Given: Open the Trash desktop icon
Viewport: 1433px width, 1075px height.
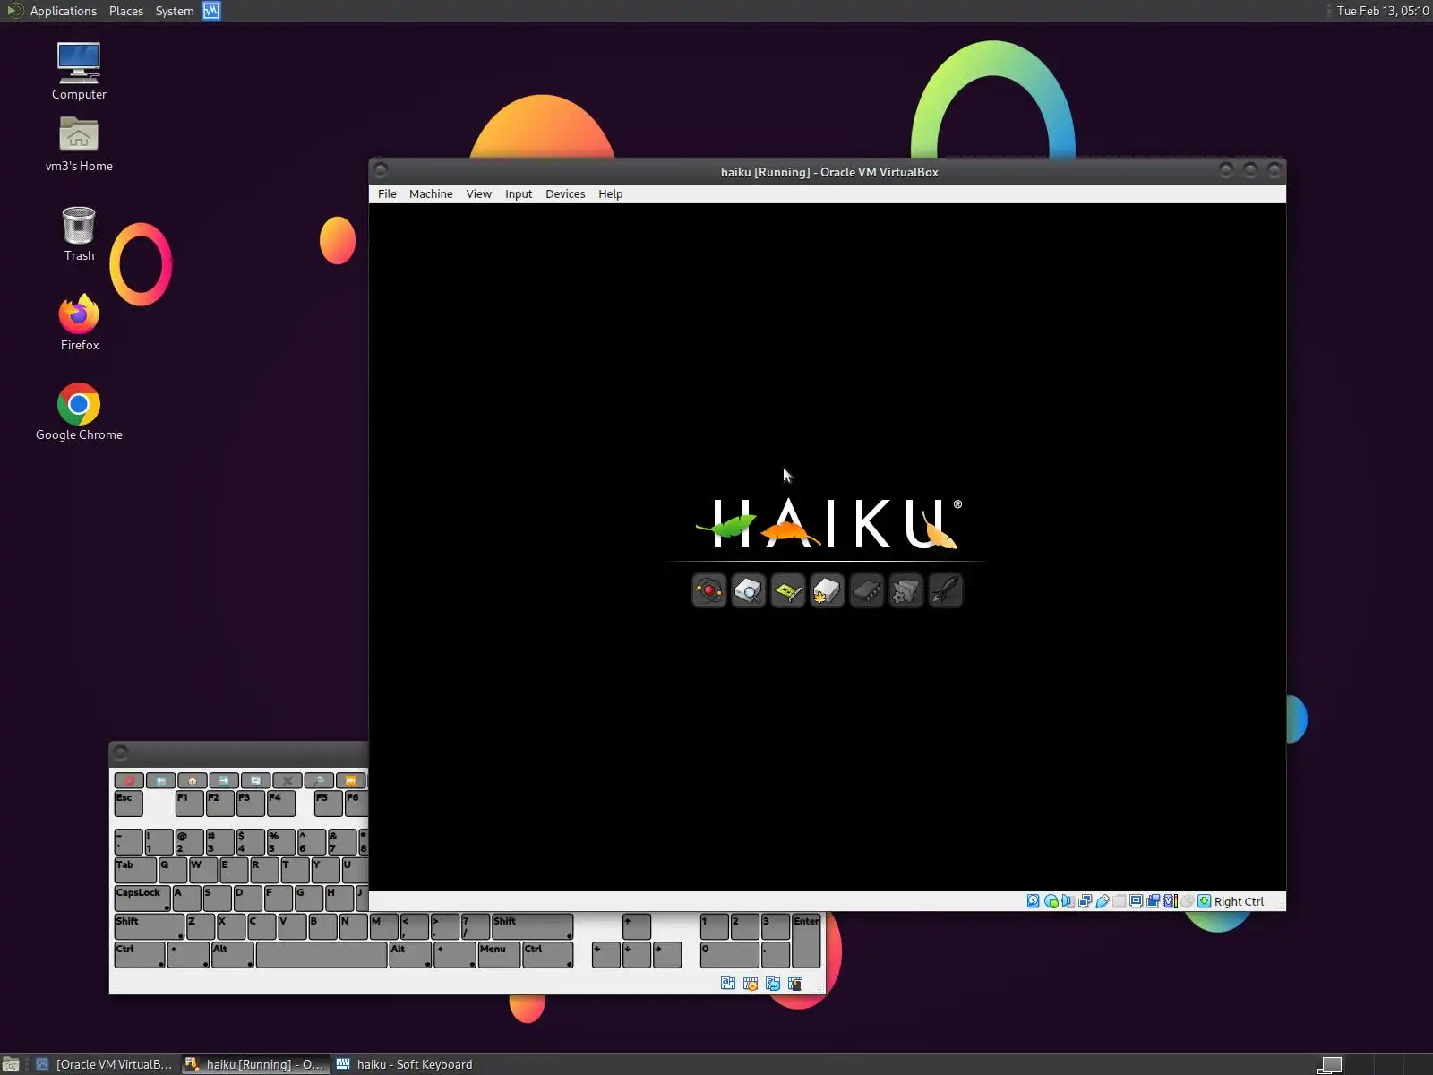Looking at the screenshot, I should coord(79,234).
